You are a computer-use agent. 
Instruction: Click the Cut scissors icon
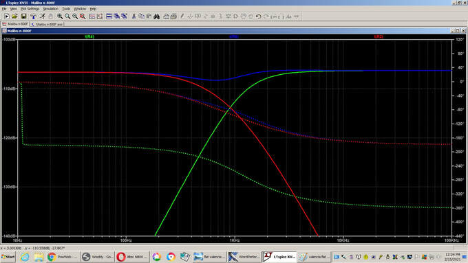pos(134,16)
